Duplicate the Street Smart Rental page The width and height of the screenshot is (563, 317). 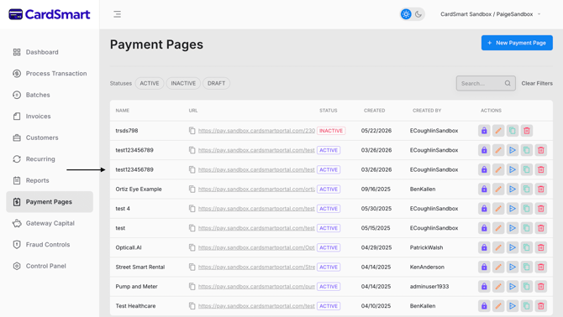[527, 267]
